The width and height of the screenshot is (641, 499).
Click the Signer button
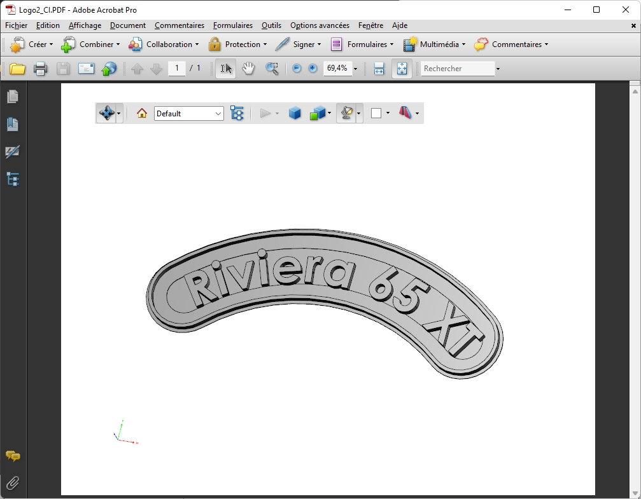point(298,44)
